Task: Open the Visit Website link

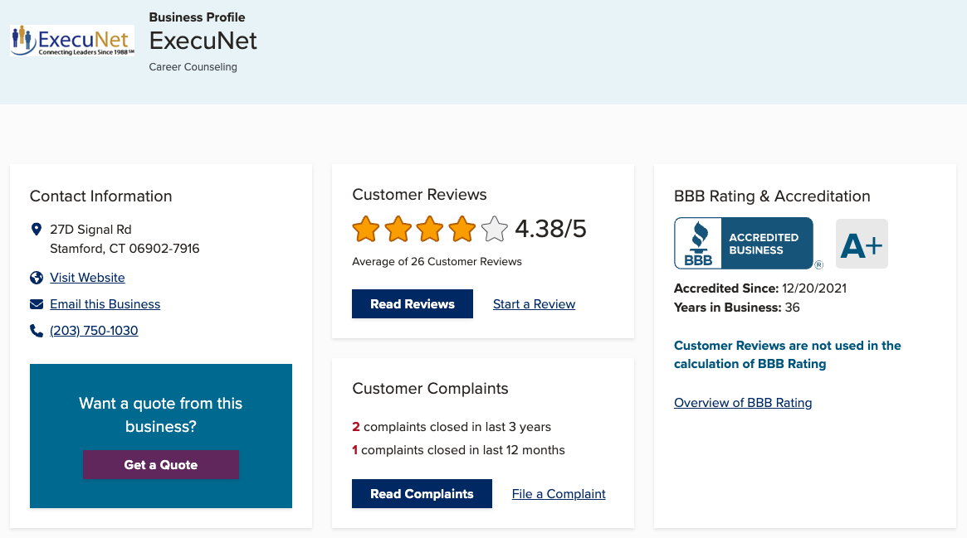Action: (87, 278)
